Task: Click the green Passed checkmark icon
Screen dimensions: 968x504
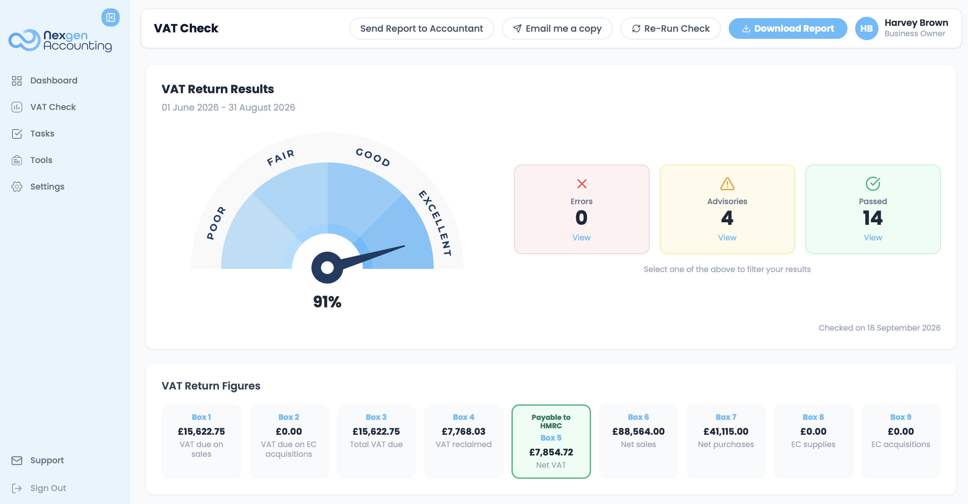Action: (873, 183)
